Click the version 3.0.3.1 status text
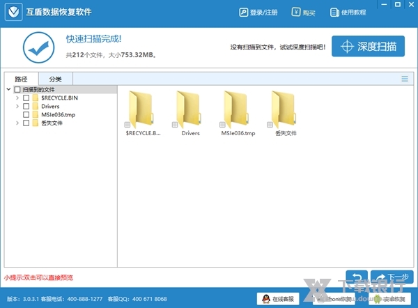Screen dimensions: 418x308 pyautogui.click(x=23, y=299)
